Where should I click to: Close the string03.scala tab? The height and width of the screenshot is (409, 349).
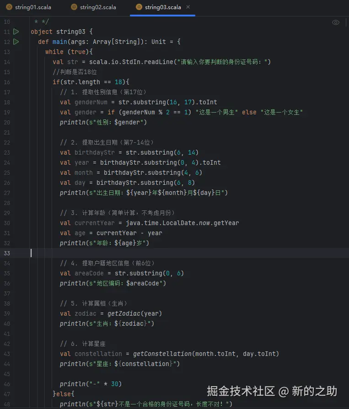[188, 7]
